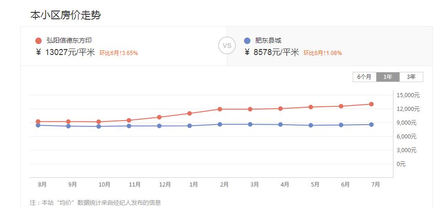Click the 弘阳信德东方印 community name
The width and height of the screenshot is (437, 209).
(69, 41)
